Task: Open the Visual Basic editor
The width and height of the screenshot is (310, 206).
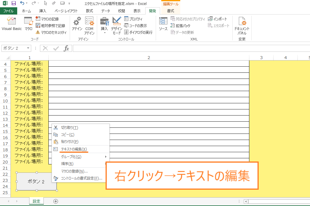Action: point(11,24)
